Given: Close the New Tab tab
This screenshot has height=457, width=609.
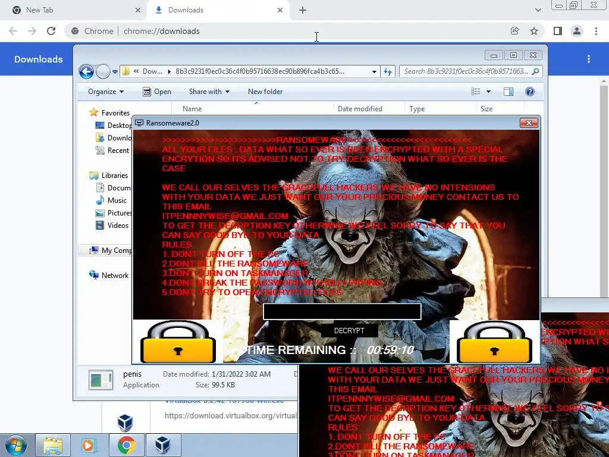Looking at the screenshot, I should pos(138,10).
